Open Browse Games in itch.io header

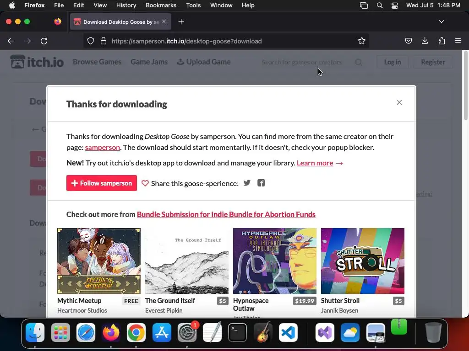coord(97,62)
